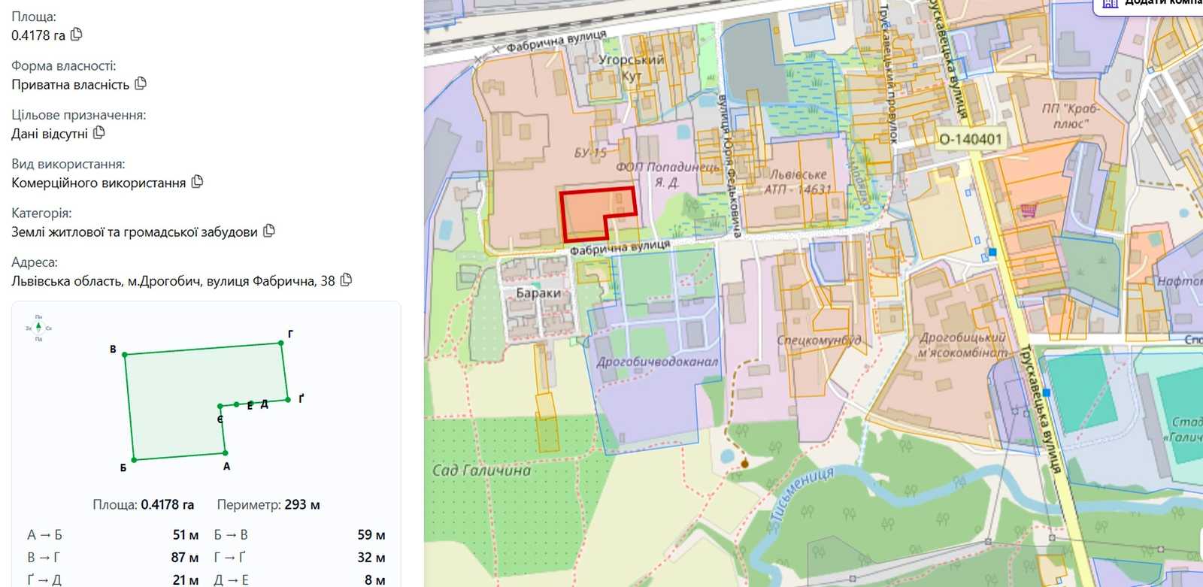This screenshot has height=587, width=1203.
Task: Click vertex Б on the parcel diagram
Action: click(134, 459)
